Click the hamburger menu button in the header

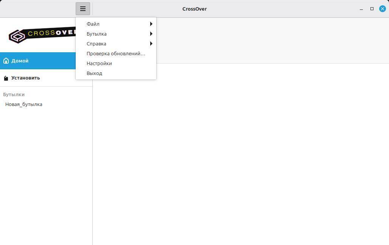(x=82, y=9)
